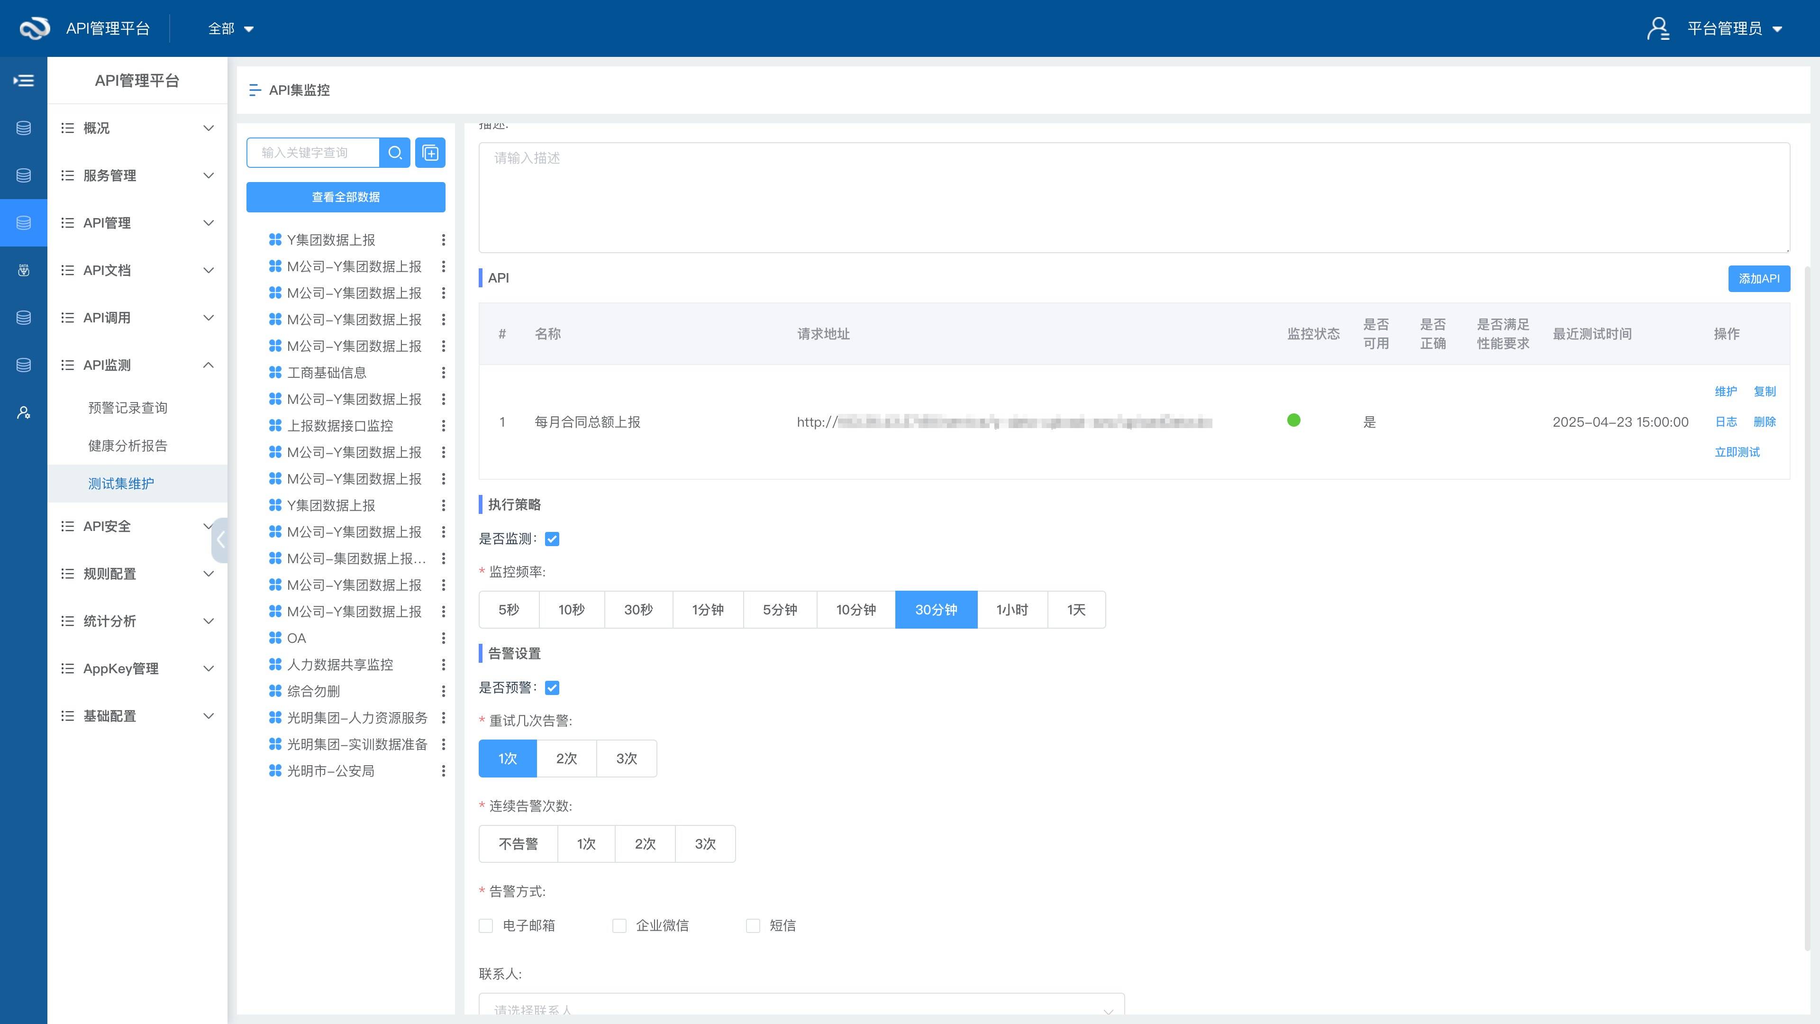
Task: Open 预警记录查询 submenu item
Action: (x=128, y=408)
